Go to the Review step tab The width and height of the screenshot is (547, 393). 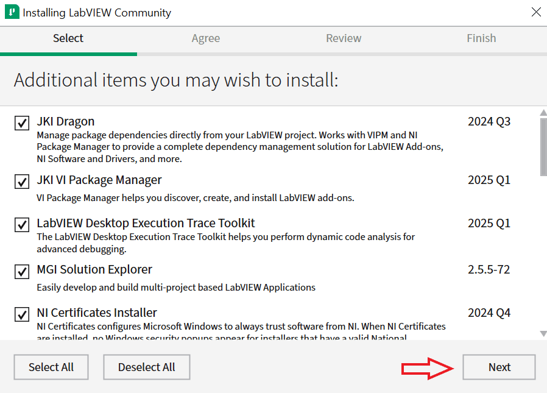pyautogui.click(x=344, y=38)
